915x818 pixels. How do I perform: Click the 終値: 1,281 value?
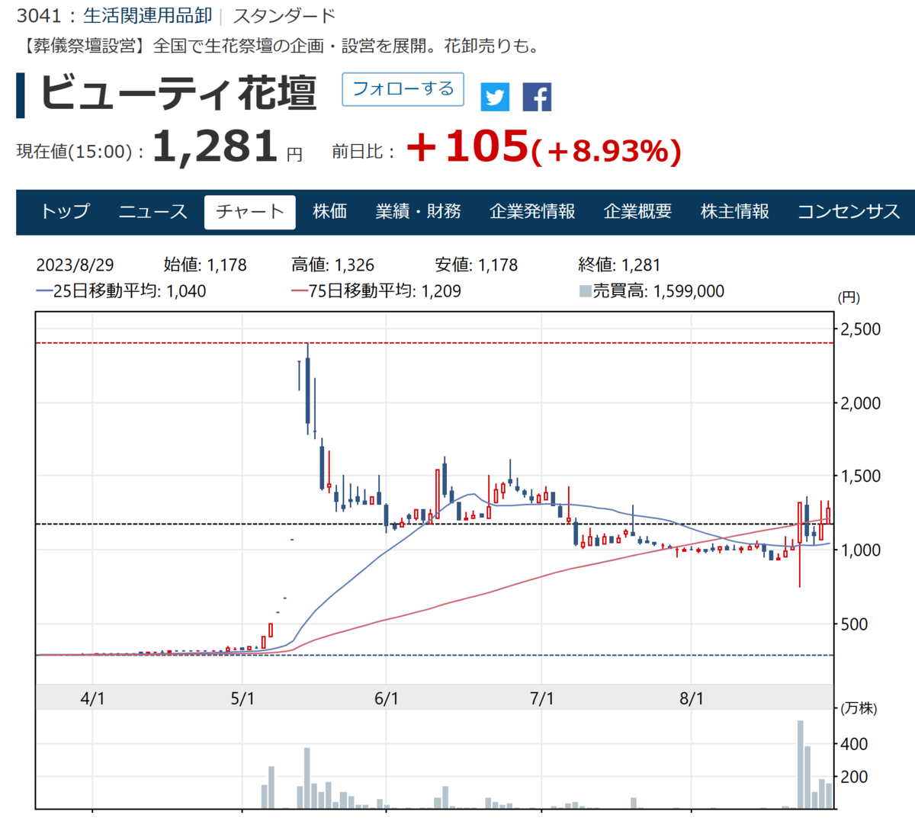pos(619,265)
